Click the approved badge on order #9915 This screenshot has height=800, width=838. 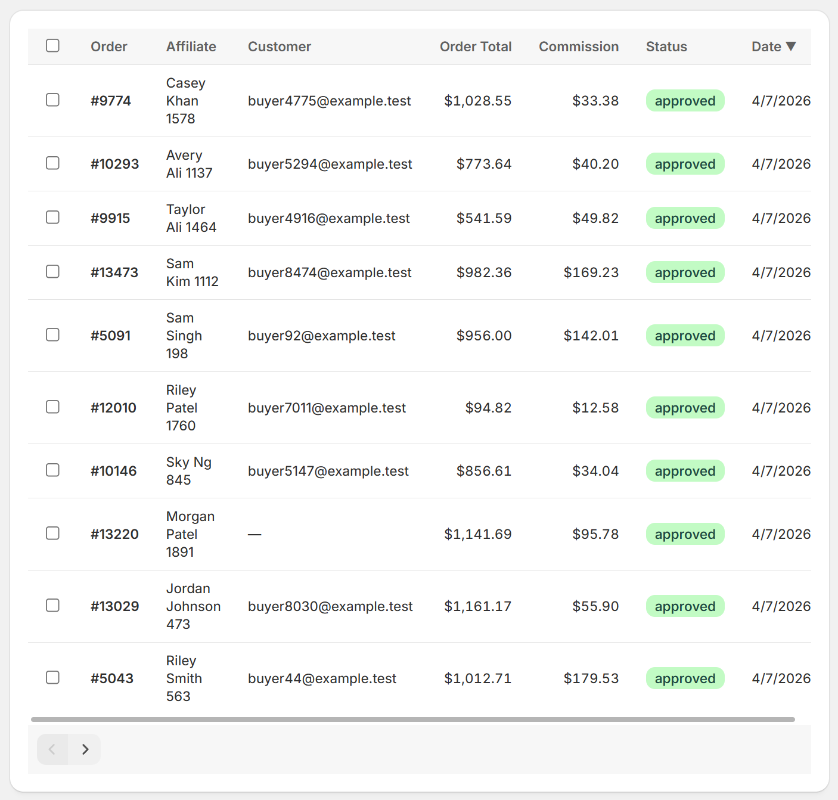[x=685, y=218]
